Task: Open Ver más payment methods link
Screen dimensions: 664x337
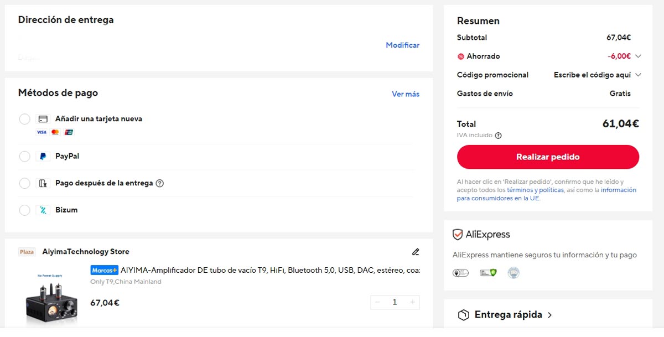Action: click(x=405, y=94)
